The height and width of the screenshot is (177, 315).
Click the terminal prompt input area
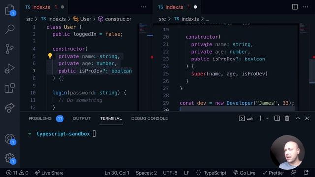(94, 134)
